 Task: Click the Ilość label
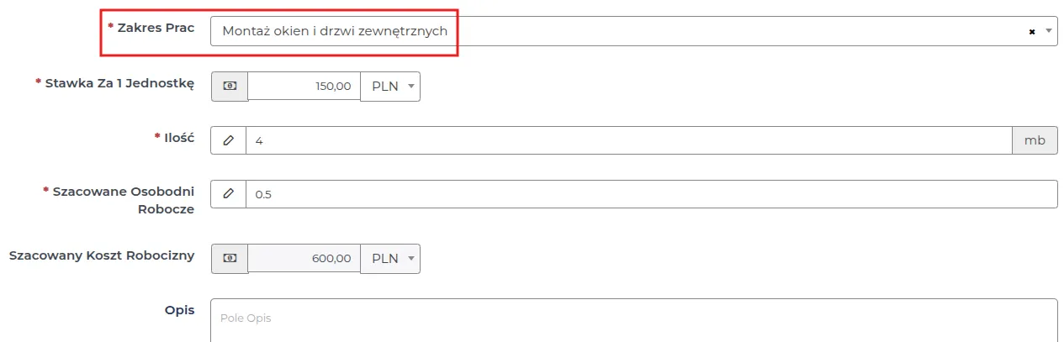(x=178, y=137)
